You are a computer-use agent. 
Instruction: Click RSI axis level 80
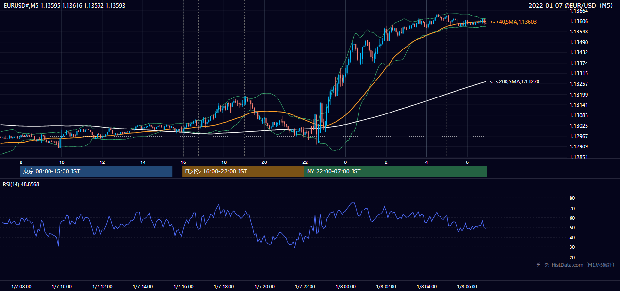click(572, 198)
